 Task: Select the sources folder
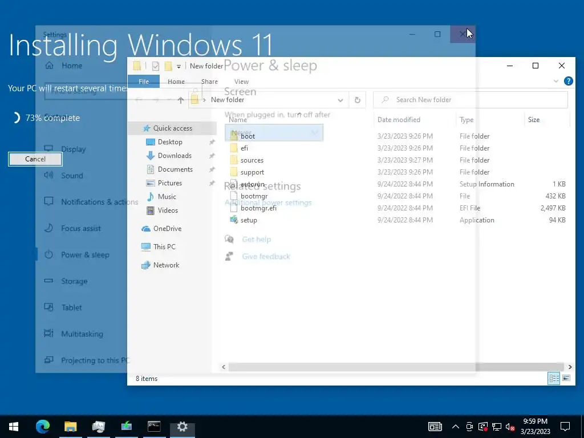(x=252, y=160)
